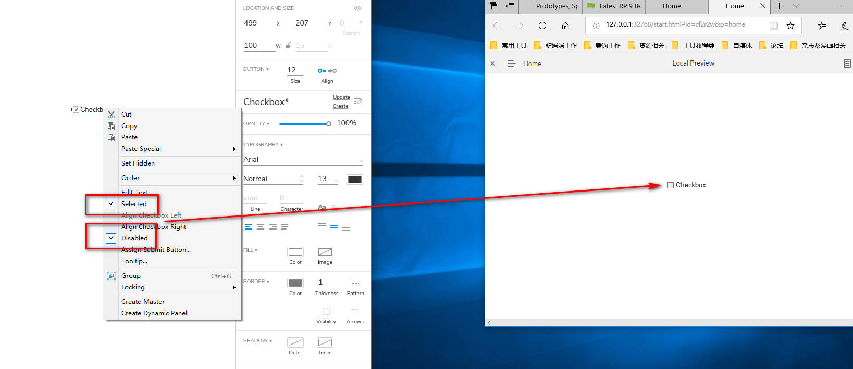The image size is (853, 369).
Task: Open the font size 13 dropdown
Action: [x=336, y=180]
